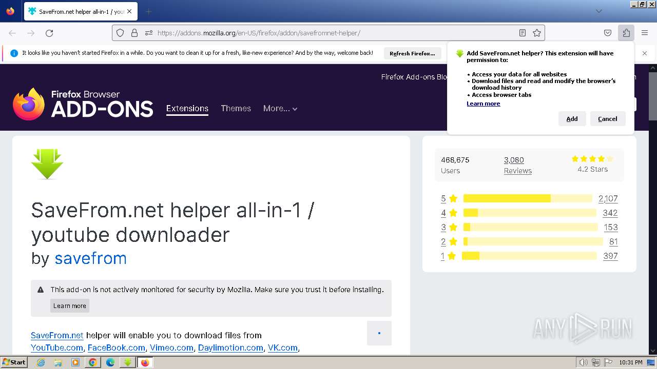Image resolution: width=657 pixels, height=369 pixels.
Task: Open the Media Player taskbar icon
Action: (x=75, y=362)
